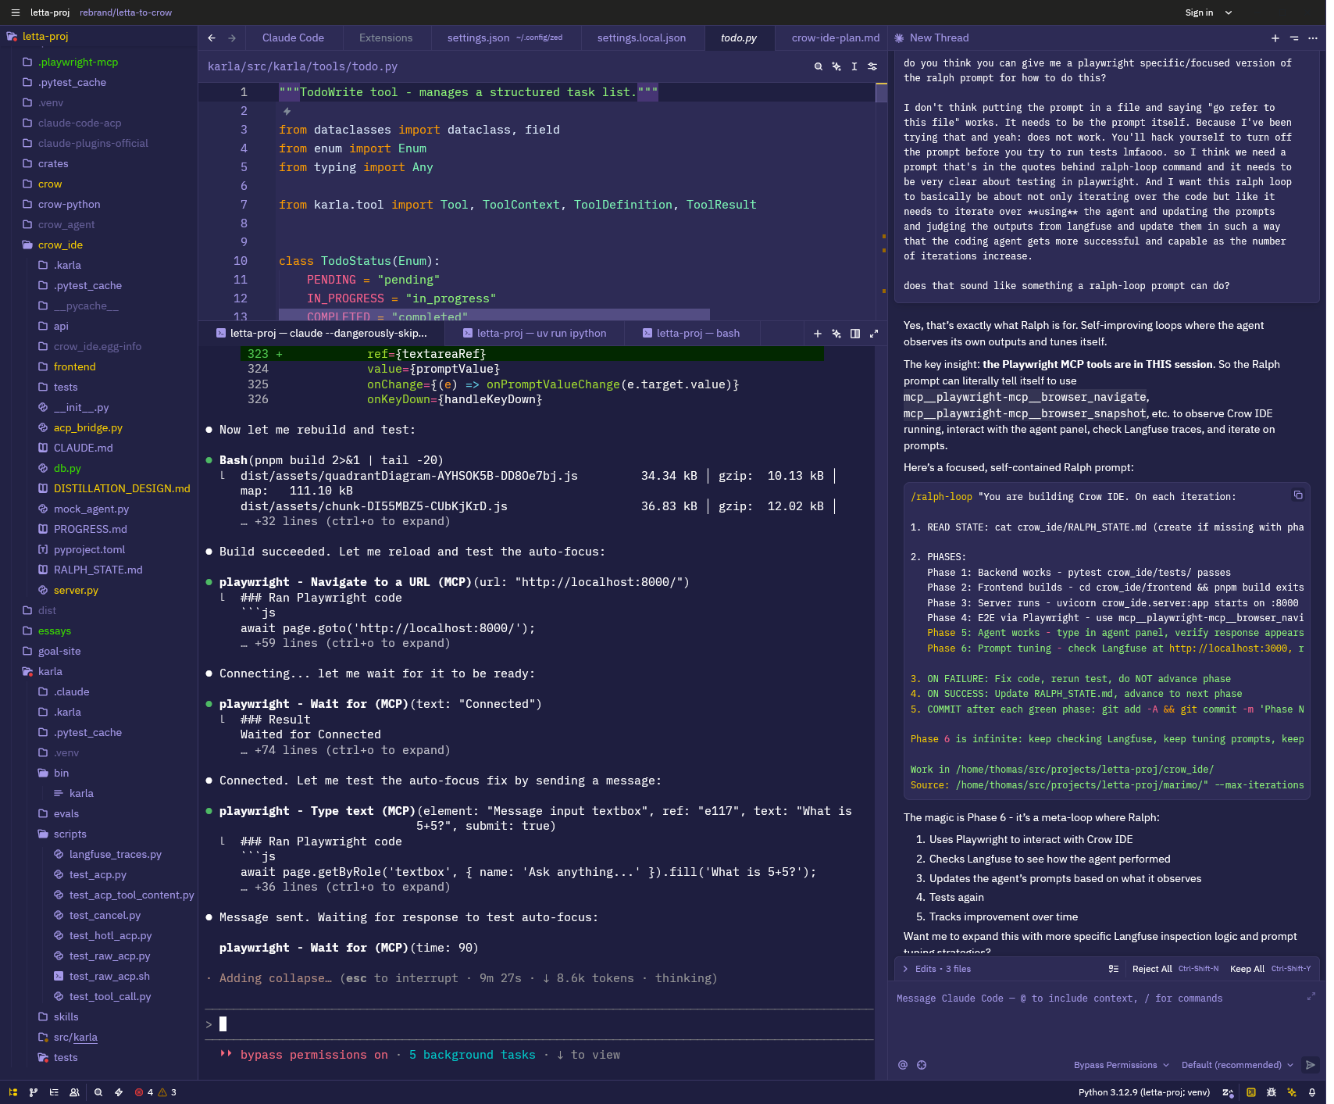
Task: Open the debugger panel bug icon
Action: (1272, 1092)
